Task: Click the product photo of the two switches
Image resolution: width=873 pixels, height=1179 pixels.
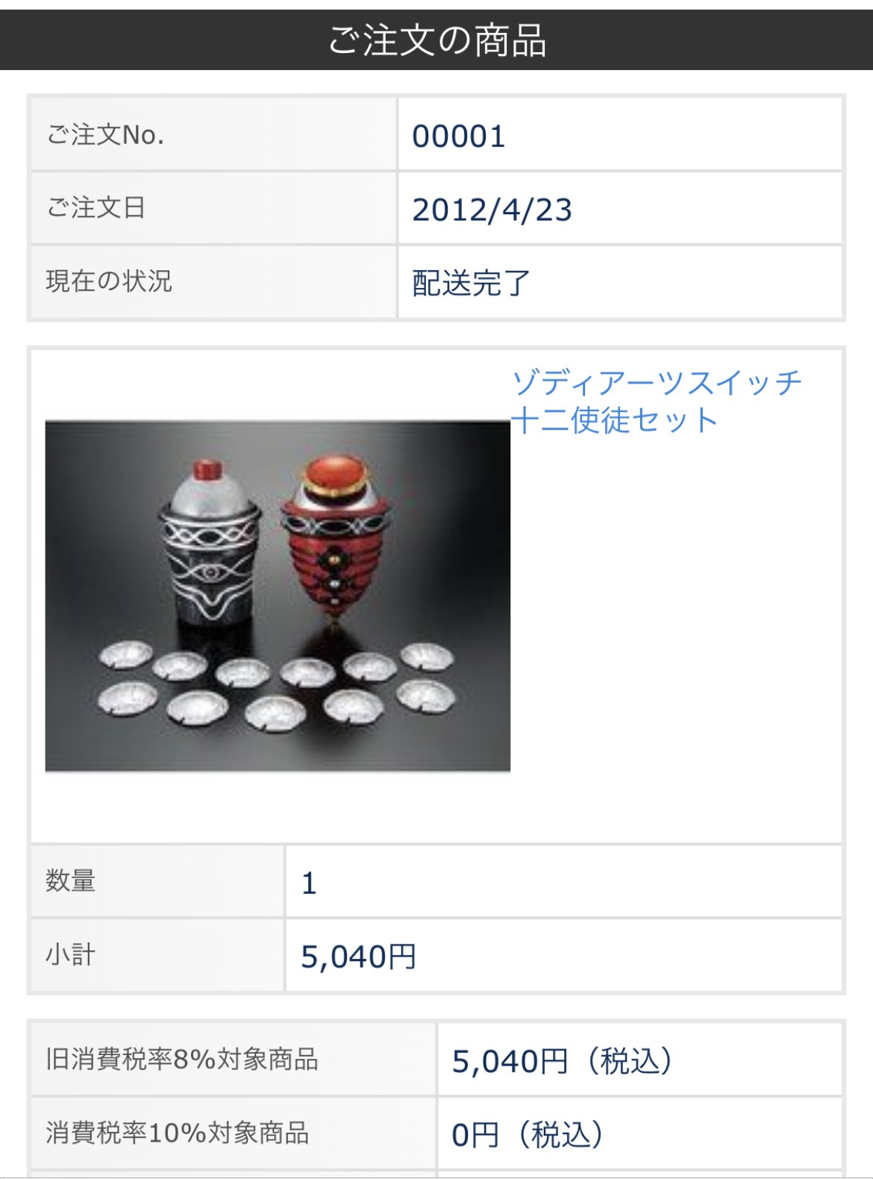Action: coord(278,595)
